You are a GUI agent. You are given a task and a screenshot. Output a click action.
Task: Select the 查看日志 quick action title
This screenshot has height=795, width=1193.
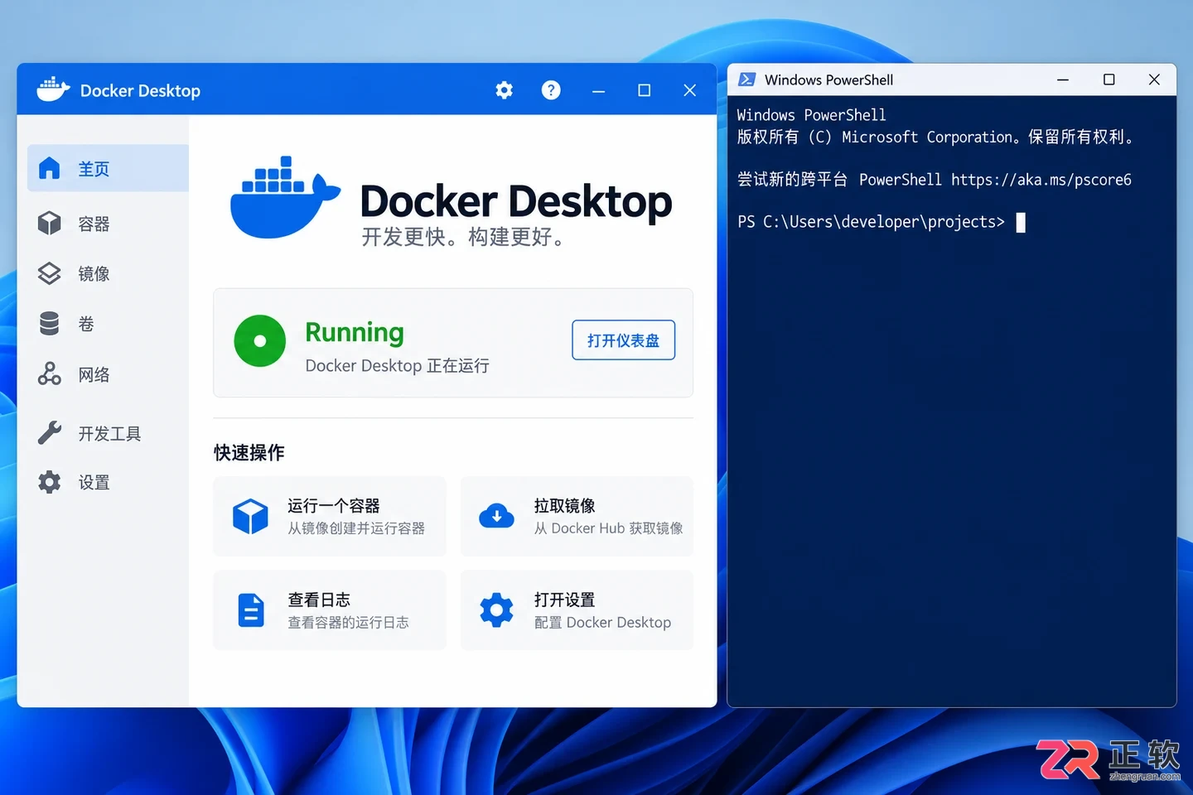[x=319, y=600]
